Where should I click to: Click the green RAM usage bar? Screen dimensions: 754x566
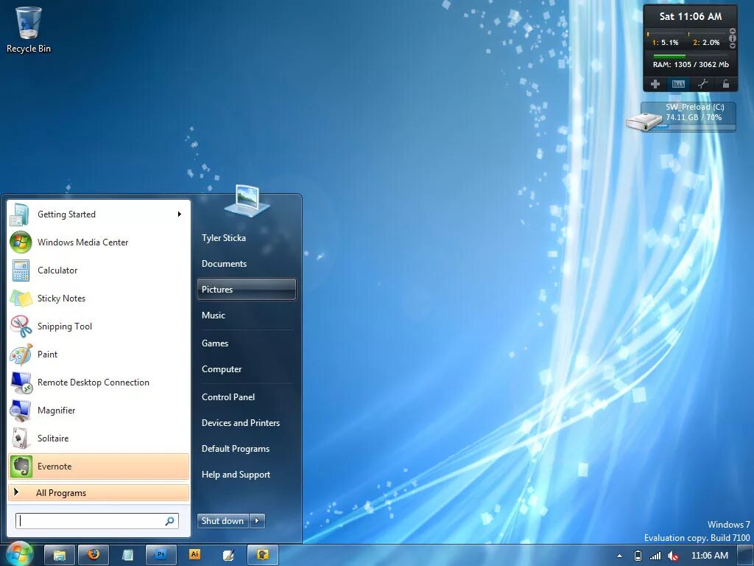click(669, 56)
